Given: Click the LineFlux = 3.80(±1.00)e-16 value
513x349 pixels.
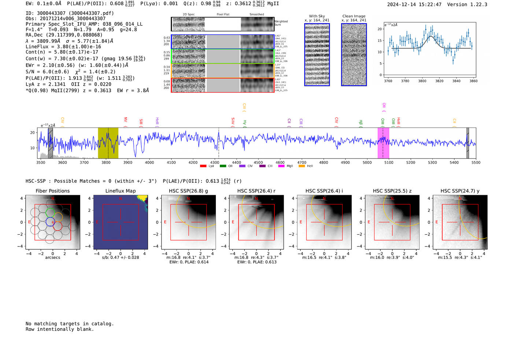Looking at the screenshot, I should coord(63,47).
